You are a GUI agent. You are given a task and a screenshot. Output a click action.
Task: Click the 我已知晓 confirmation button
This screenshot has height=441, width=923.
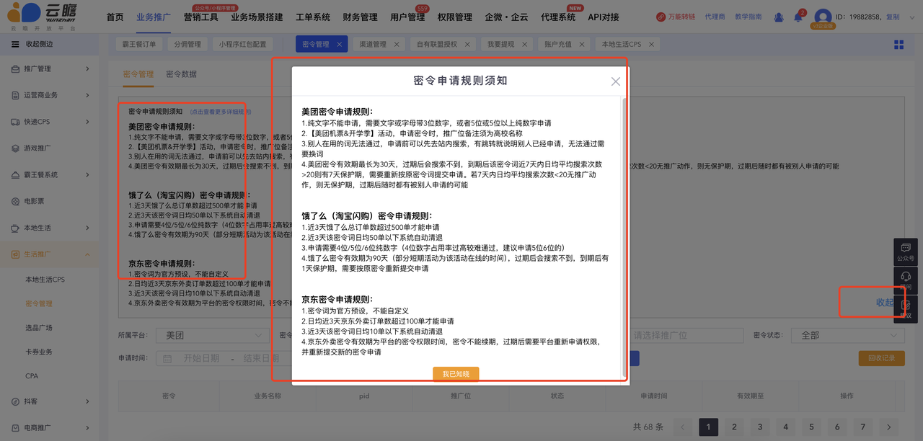click(x=456, y=374)
